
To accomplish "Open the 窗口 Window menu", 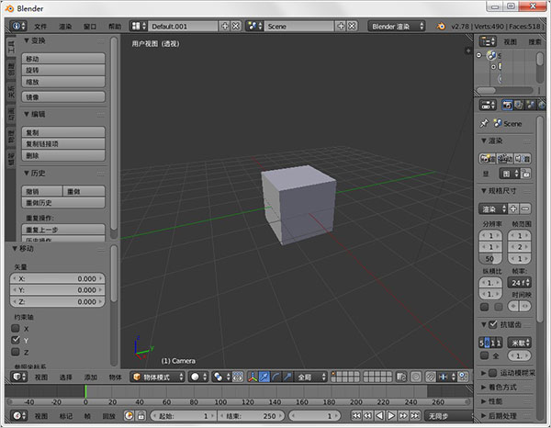I will point(89,27).
